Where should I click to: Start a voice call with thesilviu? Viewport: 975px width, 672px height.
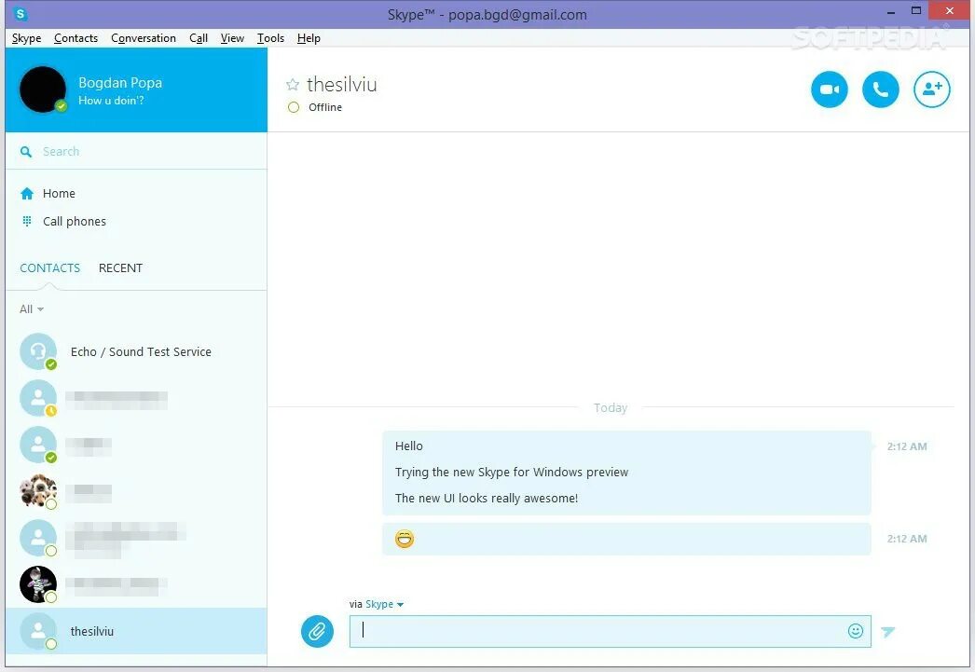tap(881, 89)
